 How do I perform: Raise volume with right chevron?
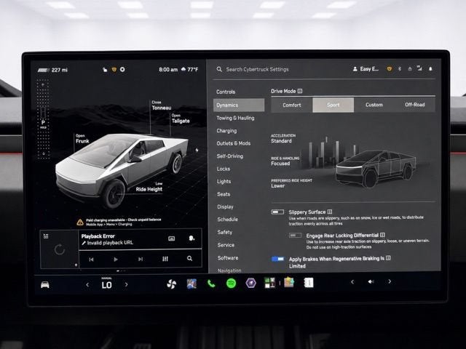click(x=390, y=281)
